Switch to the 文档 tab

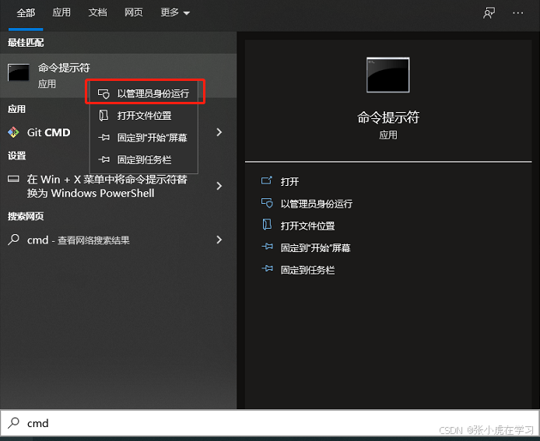tap(97, 12)
